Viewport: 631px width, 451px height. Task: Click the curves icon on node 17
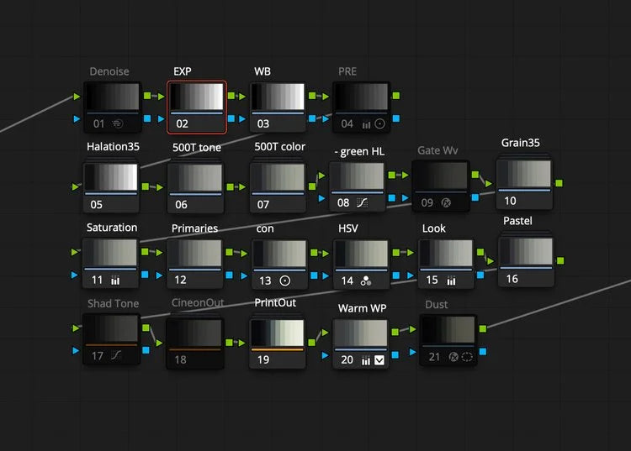click(x=116, y=355)
